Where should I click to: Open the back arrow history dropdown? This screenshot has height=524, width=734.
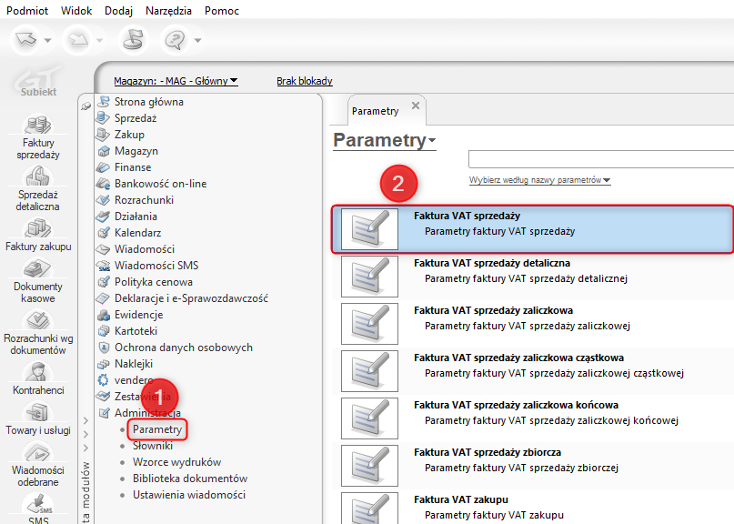47,40
